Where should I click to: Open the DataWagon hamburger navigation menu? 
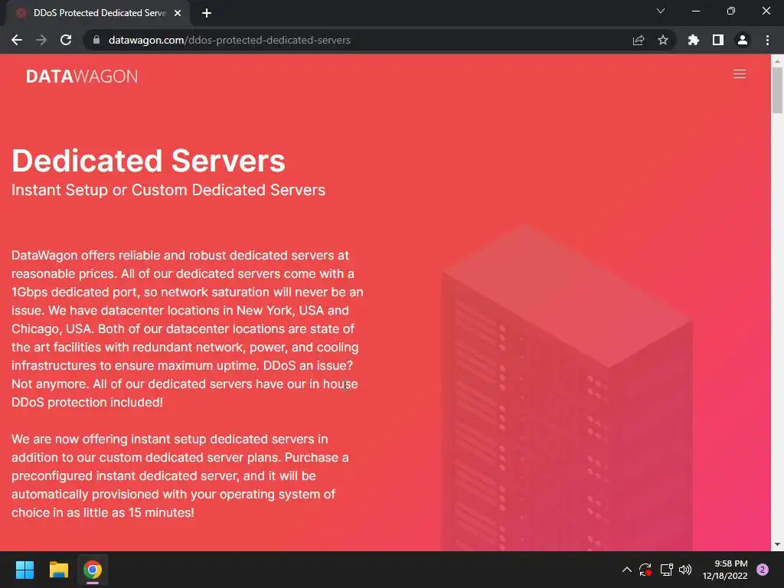[x=739, y=74]
